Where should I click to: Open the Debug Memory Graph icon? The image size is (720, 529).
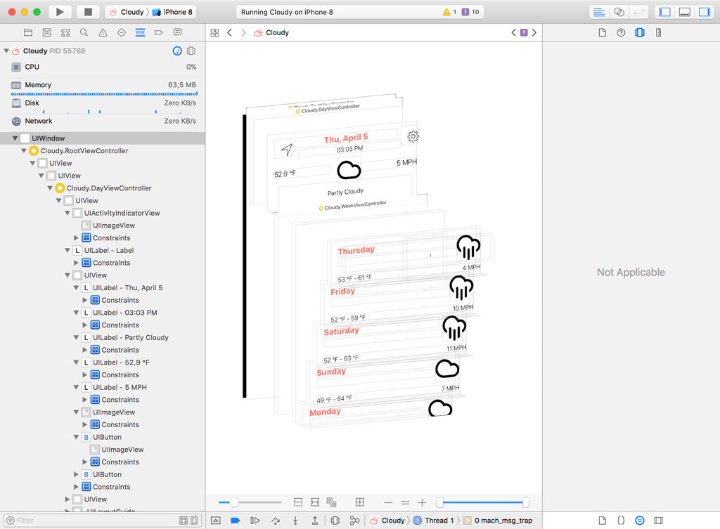pyautogui.click(x=355, y=520)
